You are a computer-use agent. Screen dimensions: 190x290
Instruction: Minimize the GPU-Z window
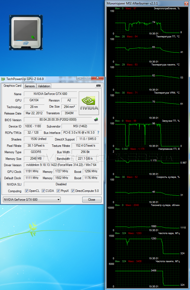tap(80, 78)
